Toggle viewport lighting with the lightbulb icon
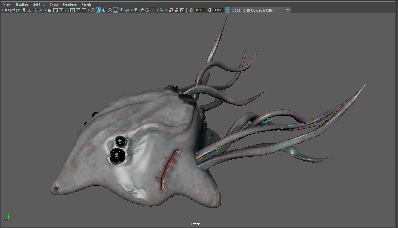Image resolution: width=398 pixels, height=228 pixels. pyautogui.click(x=122, y=10)
